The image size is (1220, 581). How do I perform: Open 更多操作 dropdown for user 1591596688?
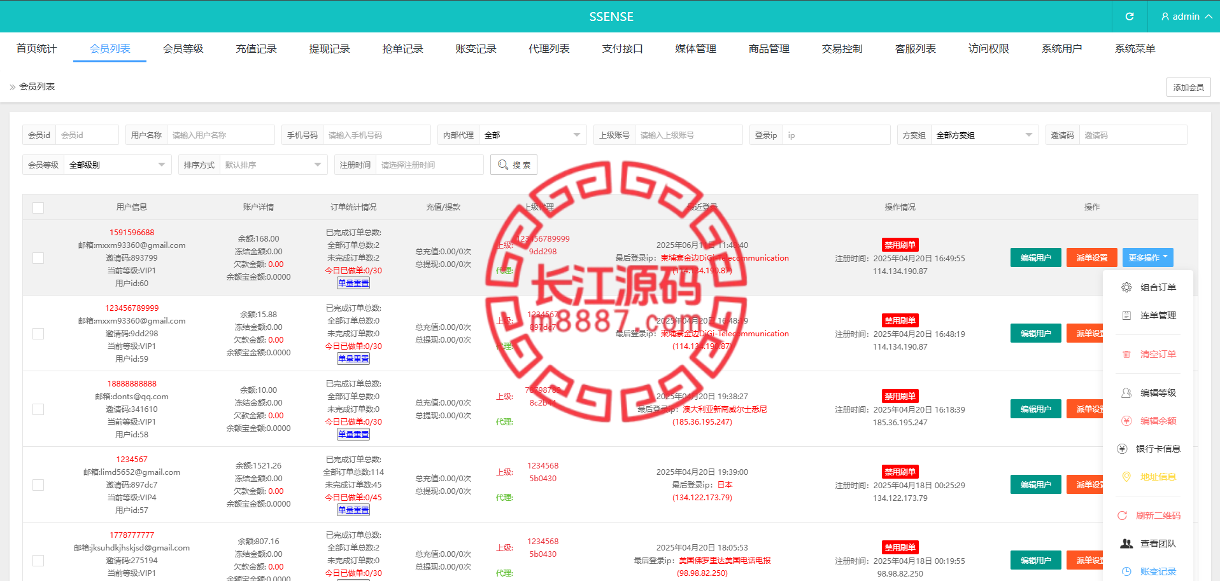coord(1147,257)
